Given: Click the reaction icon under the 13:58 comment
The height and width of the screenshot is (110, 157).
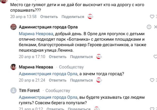Looking at the screenshot, I should (91, 17).
